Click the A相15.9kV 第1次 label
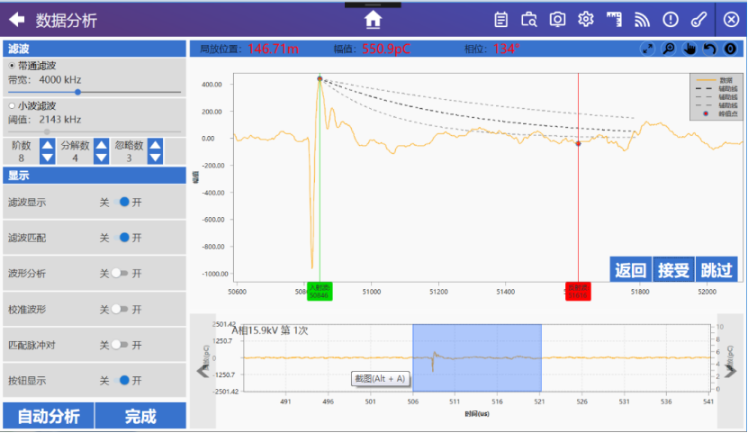Screen dimensions: 748x433 270,330
